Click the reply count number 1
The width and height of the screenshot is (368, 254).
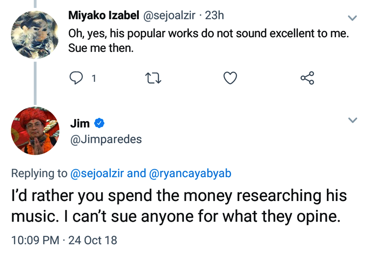[x=94, y=77]
